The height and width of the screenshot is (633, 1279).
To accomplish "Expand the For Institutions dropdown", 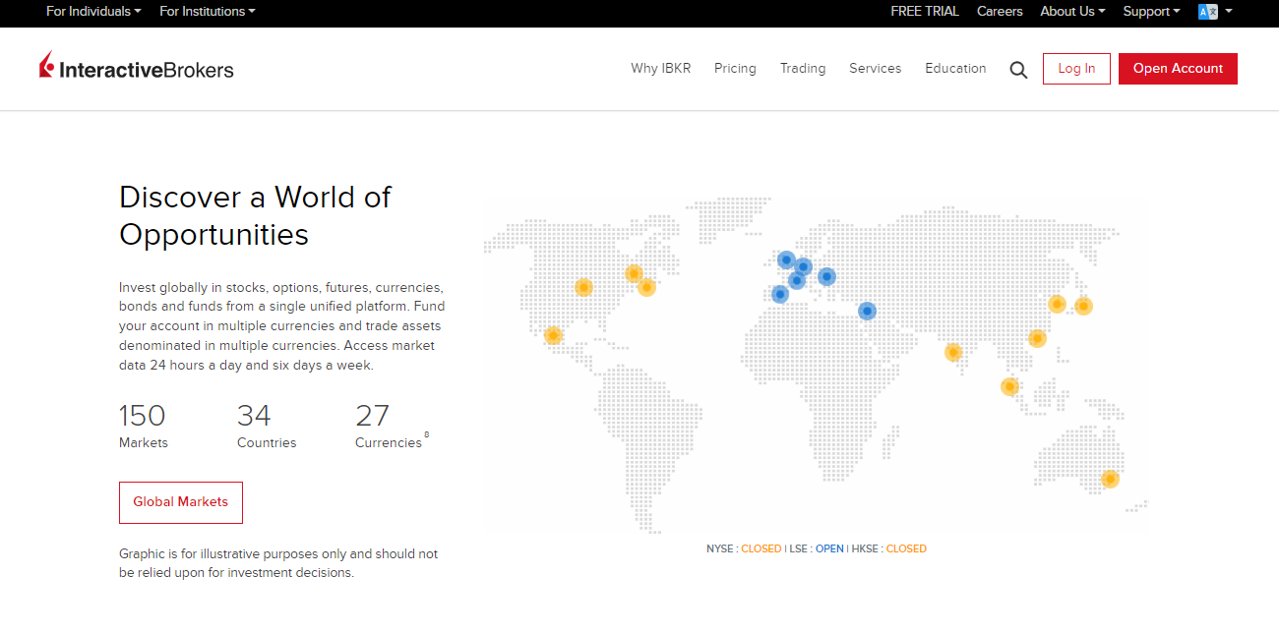I will pyautogui.click(x=207, y=12).
